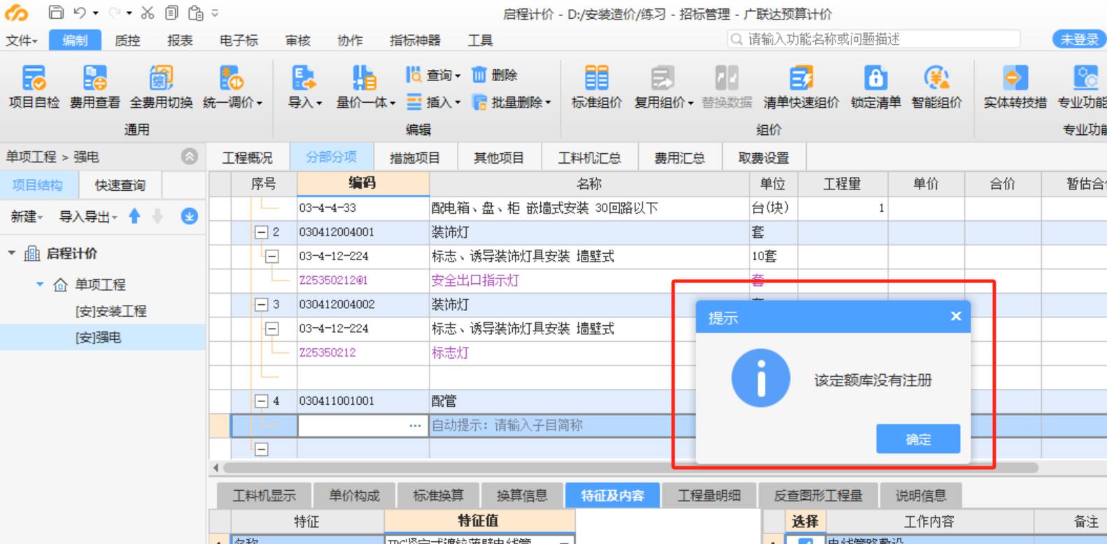Click the scroll-left arrow of table scrollbar
Viewport: 1107px width, 544px height.
tap(216, 467)
